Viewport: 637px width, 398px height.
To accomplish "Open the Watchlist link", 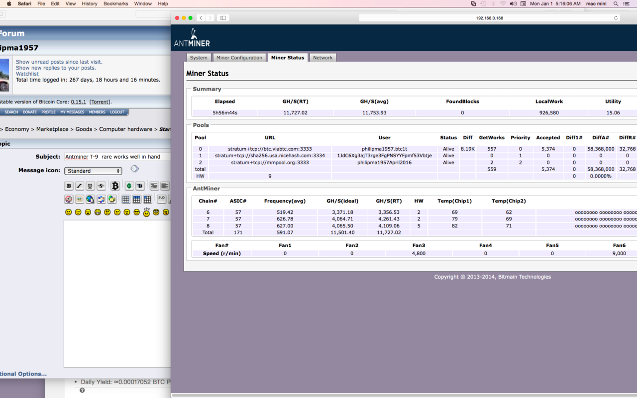I will [27, 74].
